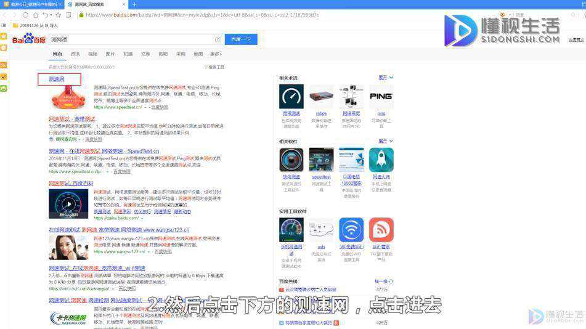Open a new browser tab with plus

pyautogui.click(x=134, y=4)
